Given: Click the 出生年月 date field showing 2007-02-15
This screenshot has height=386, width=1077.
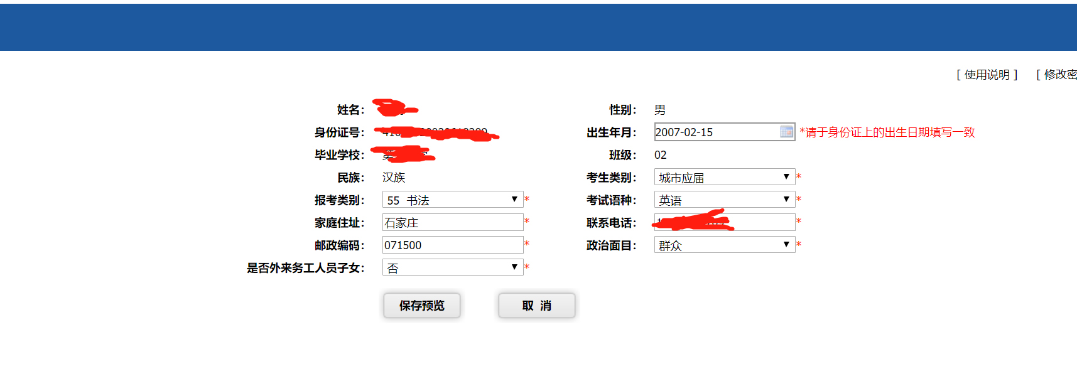Looking at the screenshot, I should [716, 132].
